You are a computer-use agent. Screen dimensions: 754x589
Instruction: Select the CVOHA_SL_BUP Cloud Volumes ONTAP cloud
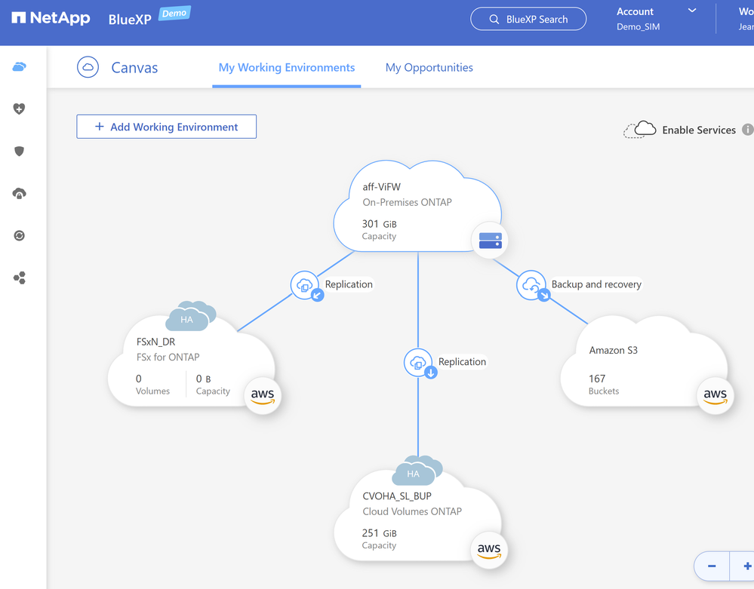(415, 520)
